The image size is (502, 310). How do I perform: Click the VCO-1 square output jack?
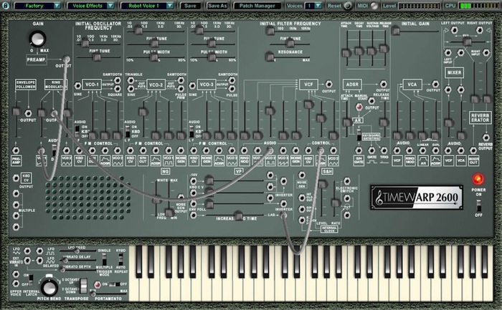118,89
